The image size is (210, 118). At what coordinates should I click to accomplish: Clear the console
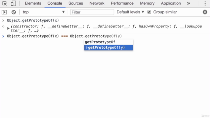point(14,12)
